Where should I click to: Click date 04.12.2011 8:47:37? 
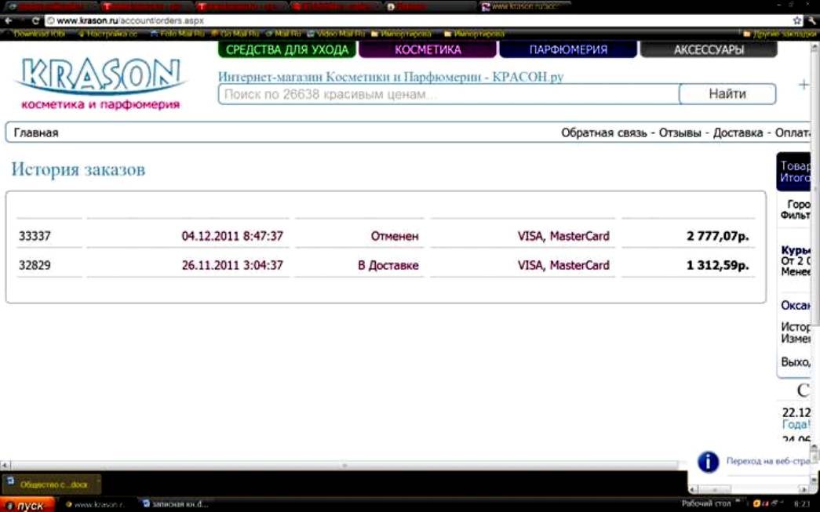tap(232, 236)
